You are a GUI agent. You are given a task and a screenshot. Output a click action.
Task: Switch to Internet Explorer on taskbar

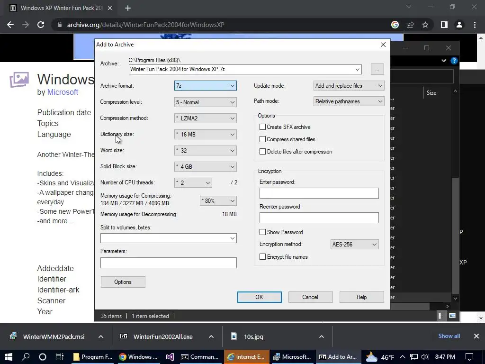246,357
